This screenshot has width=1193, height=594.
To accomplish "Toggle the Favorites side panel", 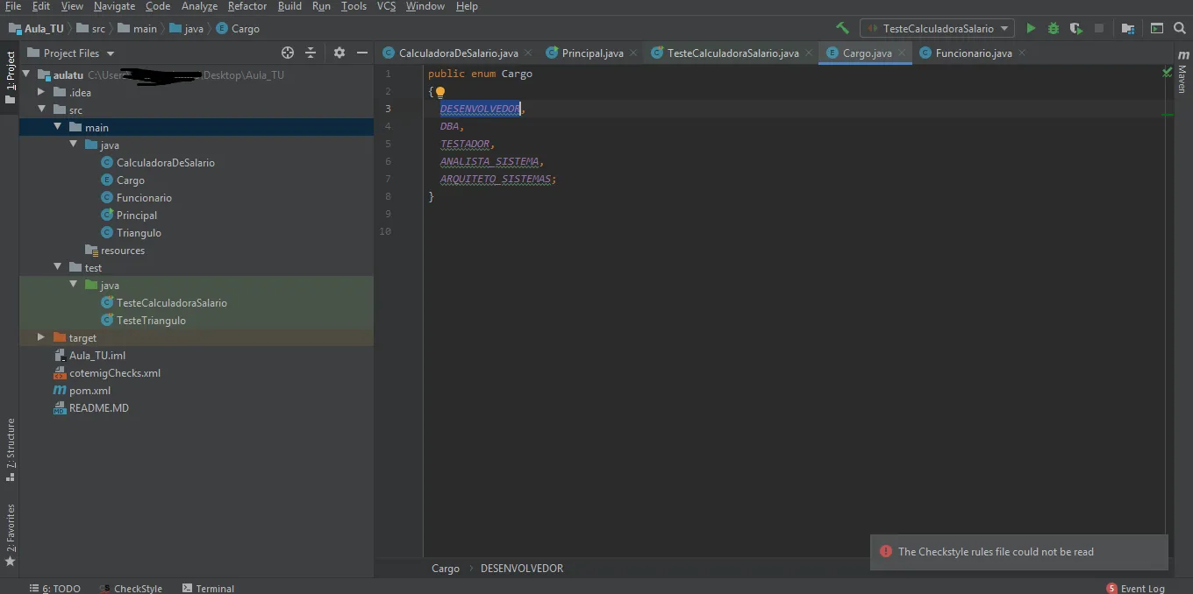I will pyautogui.click(x=11, y=534).
